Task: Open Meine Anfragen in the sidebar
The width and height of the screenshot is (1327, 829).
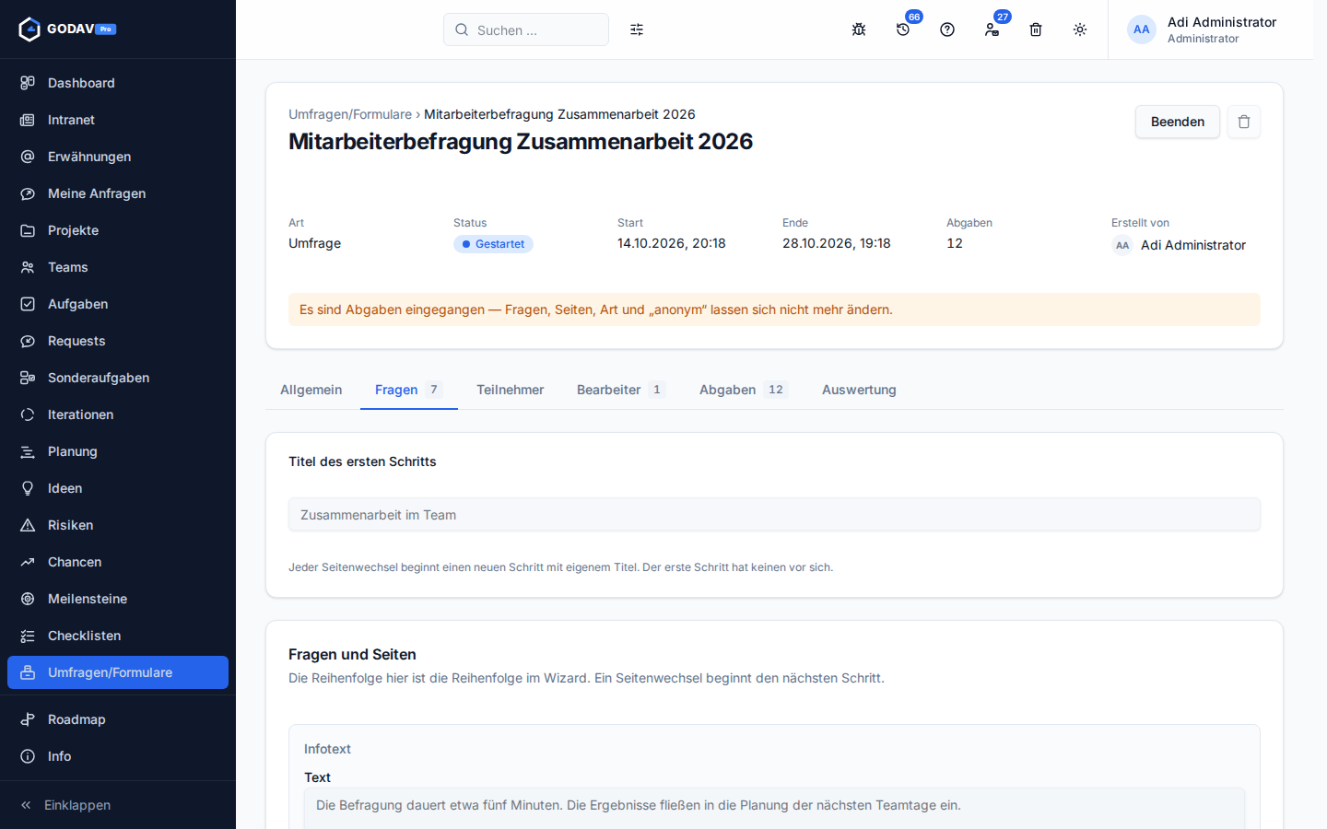Action: 118,193
